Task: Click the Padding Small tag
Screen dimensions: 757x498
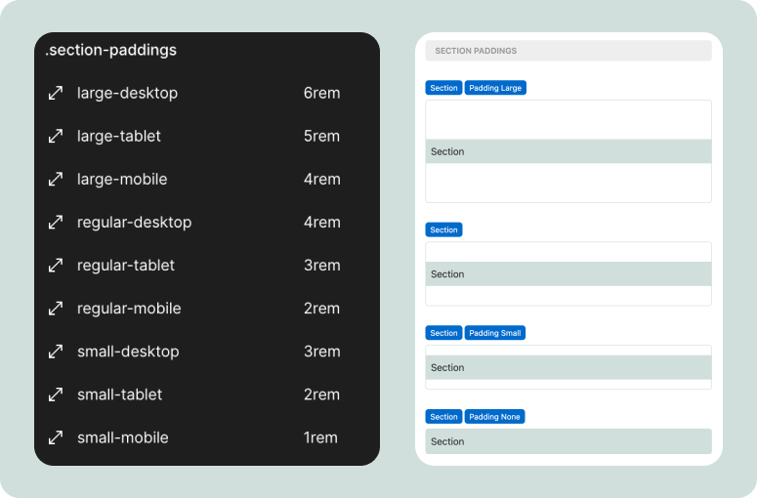Action: [495, 333]
